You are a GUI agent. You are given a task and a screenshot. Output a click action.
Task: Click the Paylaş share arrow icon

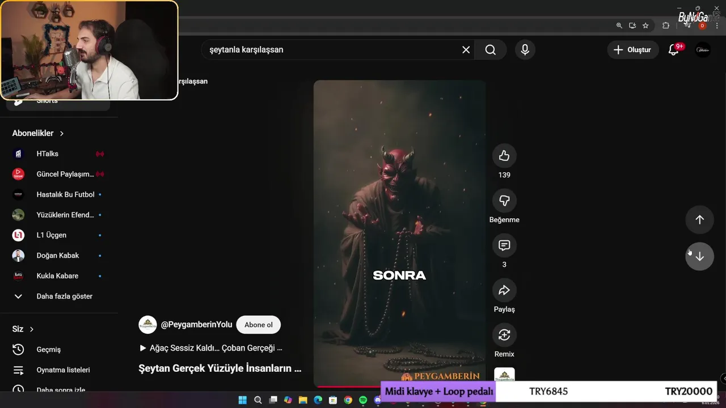coord(504,290)
